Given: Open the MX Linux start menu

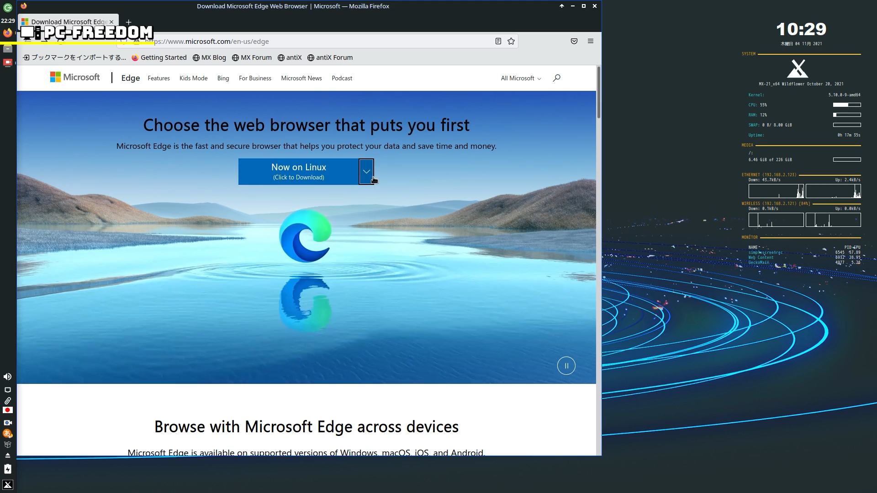Looking at the screenshot, I should click(x=8, y=485).
